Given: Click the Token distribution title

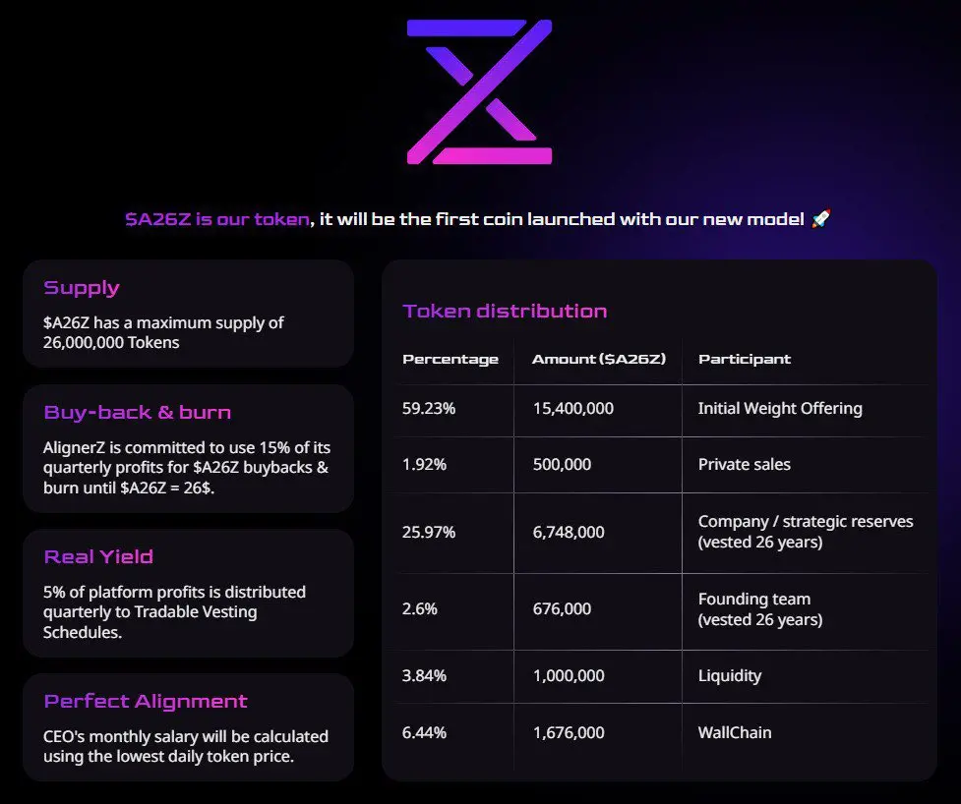Looking at the screenshot, I should click(505, 312).
